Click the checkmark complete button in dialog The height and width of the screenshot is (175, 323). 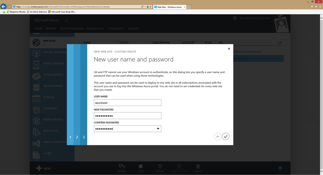226,136
